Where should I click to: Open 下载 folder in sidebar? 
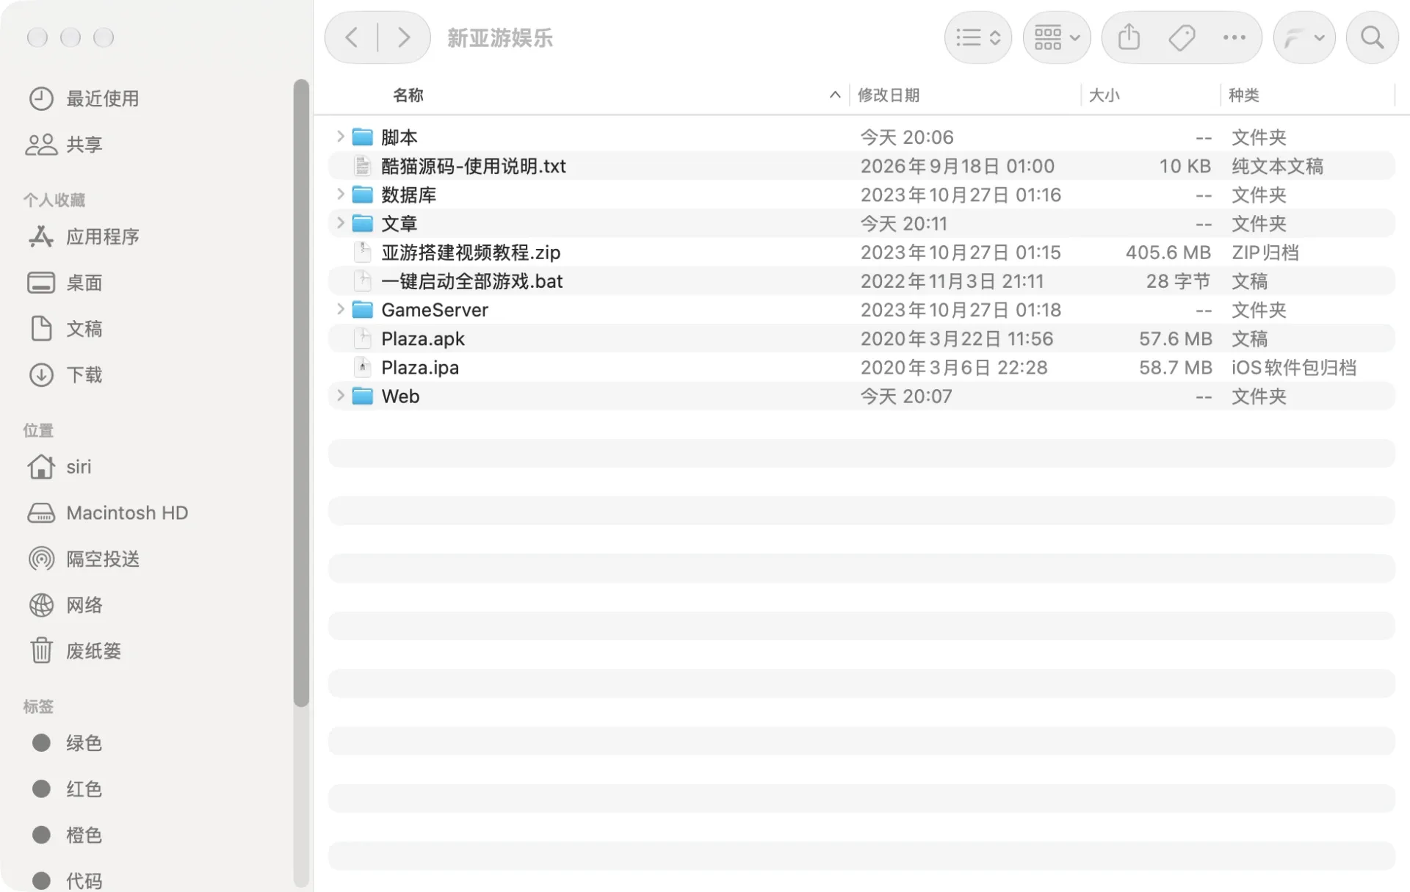[65, 374]
